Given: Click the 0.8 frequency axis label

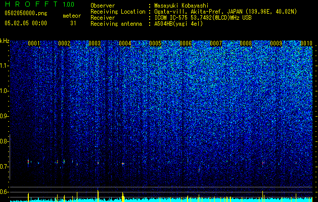Looking at the screenshot, I should point(4,141).
